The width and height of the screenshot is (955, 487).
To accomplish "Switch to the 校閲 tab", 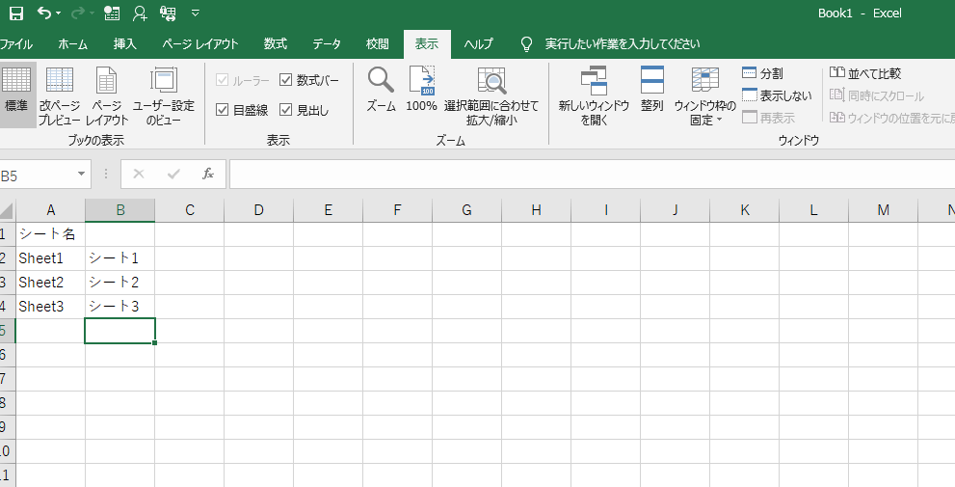I will (378, 44).
